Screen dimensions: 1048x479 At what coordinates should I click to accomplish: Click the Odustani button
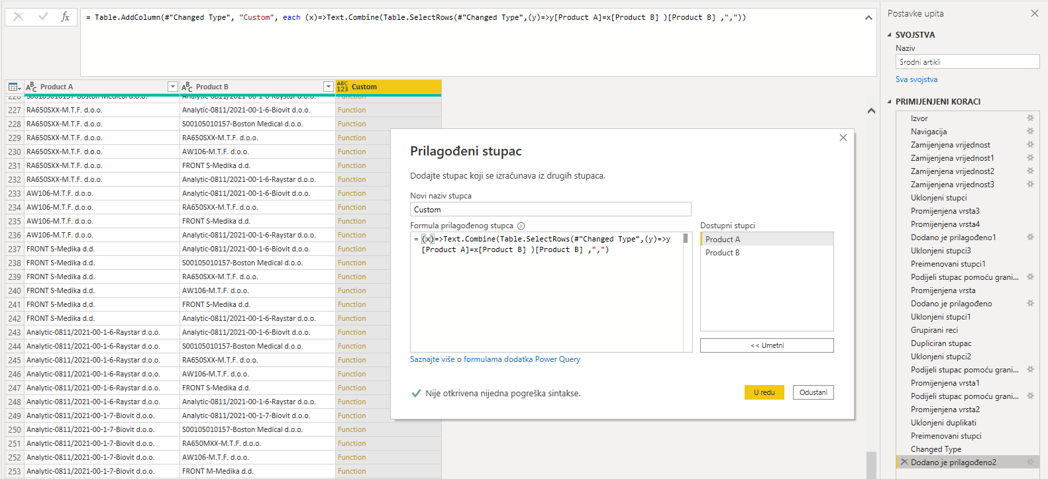tap(813, 392)
